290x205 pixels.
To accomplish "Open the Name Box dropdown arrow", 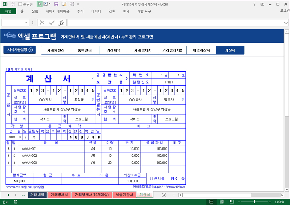I will coord(26,23).
